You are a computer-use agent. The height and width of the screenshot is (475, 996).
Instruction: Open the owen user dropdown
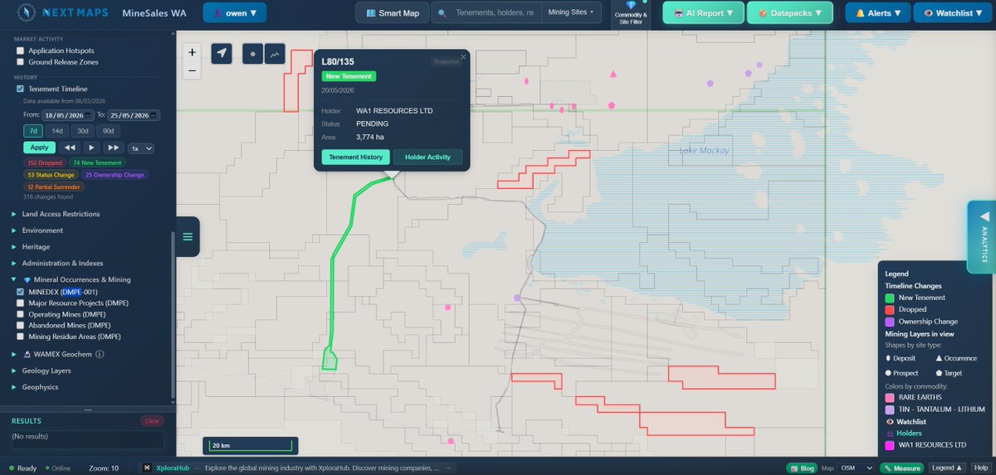[x=235, y=13]
